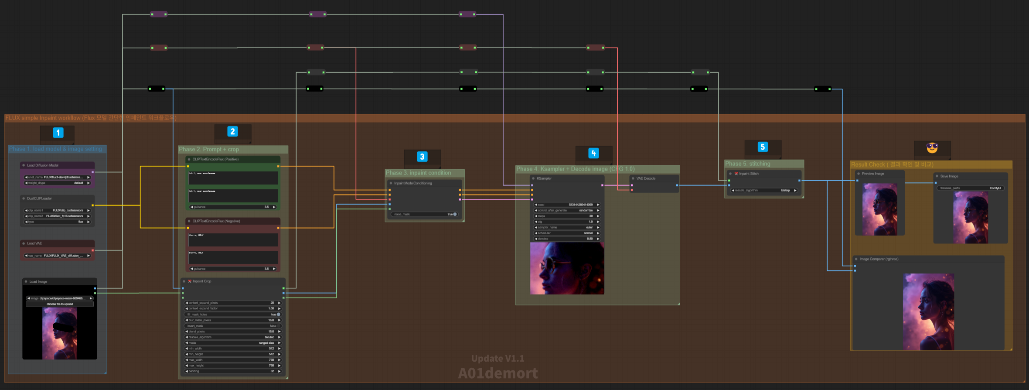Open the scheduler dropdown in KSampler
Image resolution: width=1029 pixels, height=390 pixels.
coord(567,233)
